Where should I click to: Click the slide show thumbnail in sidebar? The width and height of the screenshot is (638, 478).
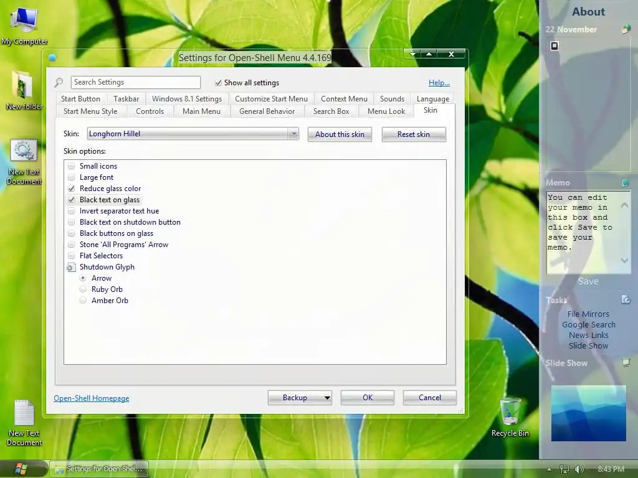tap(588, 413)
